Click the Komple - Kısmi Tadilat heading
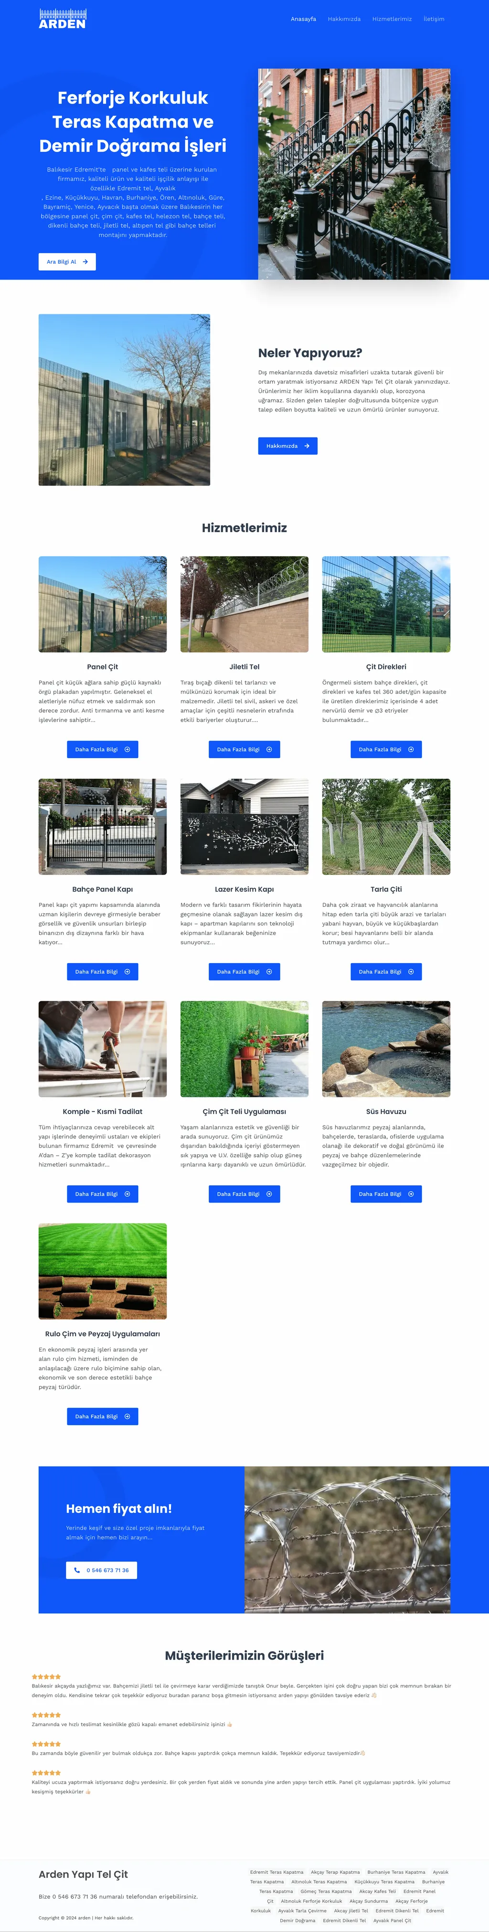The width and height of the screenshot is (489, 1932). click(103, 1112)
